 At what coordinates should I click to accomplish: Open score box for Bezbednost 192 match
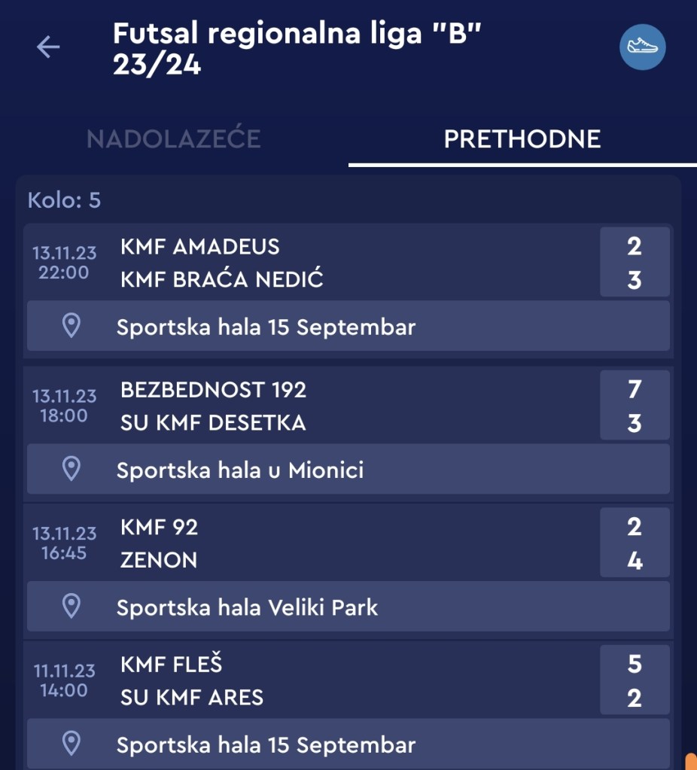634,406
